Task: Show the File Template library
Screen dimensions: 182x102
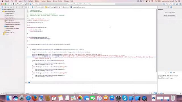Action: point(166,73)
